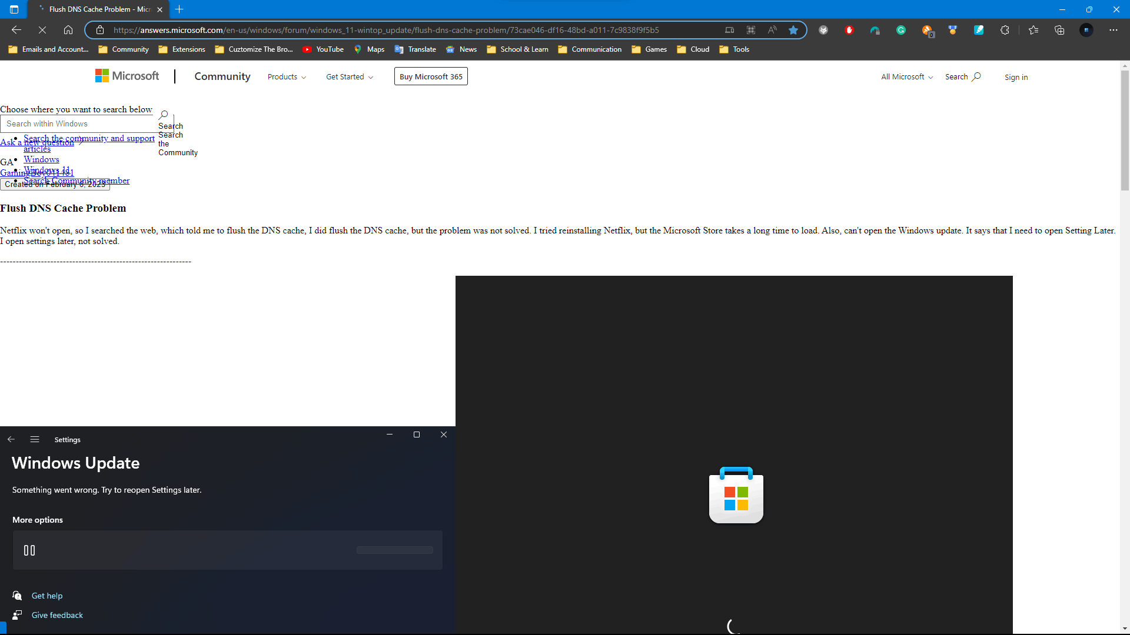The width and height of the screenshot is (1130, 635).
Task: Open the Grammarly extension icon
Action: [901, 30]
